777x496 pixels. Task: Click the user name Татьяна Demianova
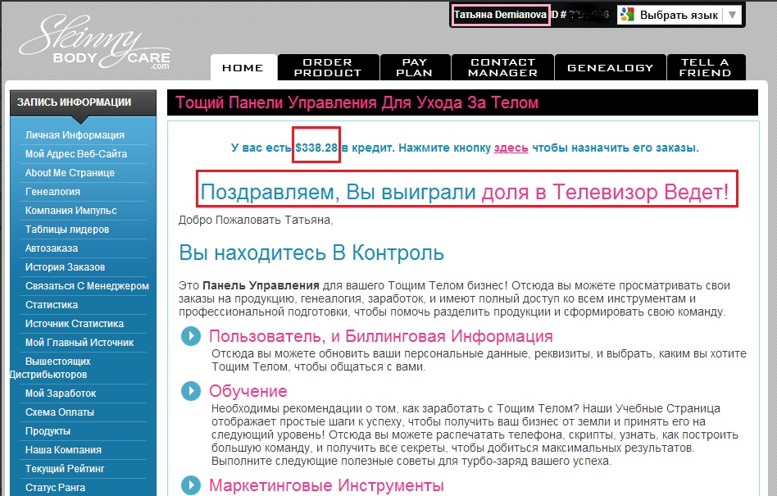500,15
